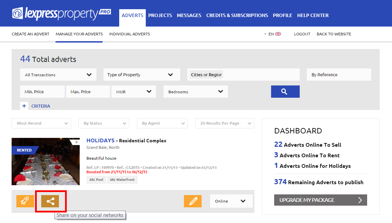This screenshot has width=392, height=223.
Task: Click the boost rocket icon button
Action: pyautogui.click(x=25, y=201)
